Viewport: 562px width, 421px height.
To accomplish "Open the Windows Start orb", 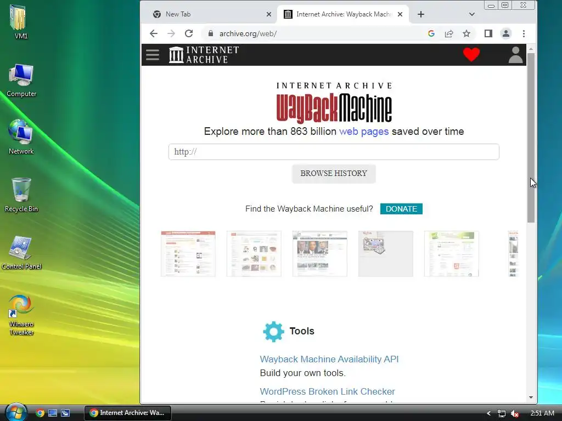I will pos(16,412).
